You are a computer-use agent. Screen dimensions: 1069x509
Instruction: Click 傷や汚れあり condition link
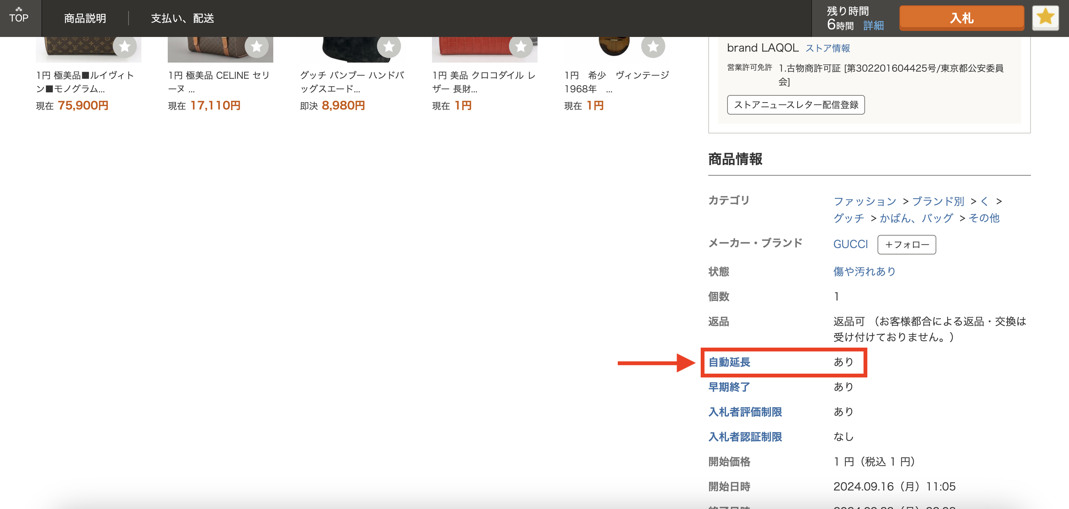[x=864, y=271]
